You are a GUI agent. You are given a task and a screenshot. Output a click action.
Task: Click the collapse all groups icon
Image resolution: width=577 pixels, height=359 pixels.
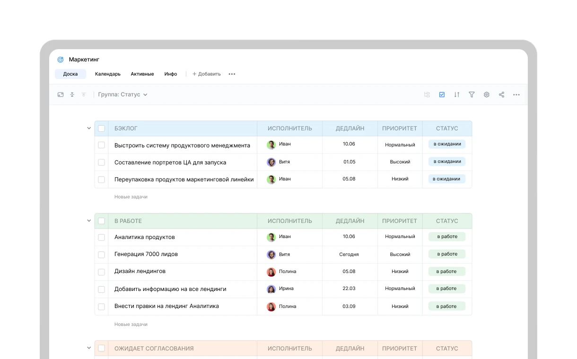pos(72,94)
